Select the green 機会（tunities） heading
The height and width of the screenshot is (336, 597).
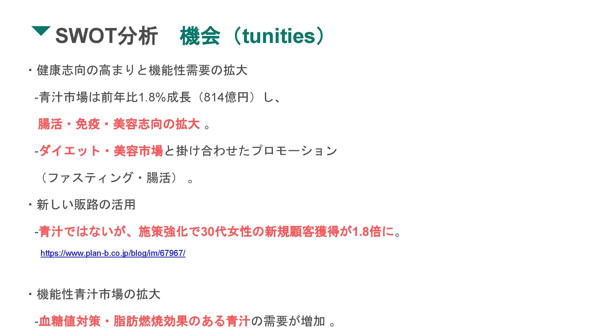(x=252, y=36)
